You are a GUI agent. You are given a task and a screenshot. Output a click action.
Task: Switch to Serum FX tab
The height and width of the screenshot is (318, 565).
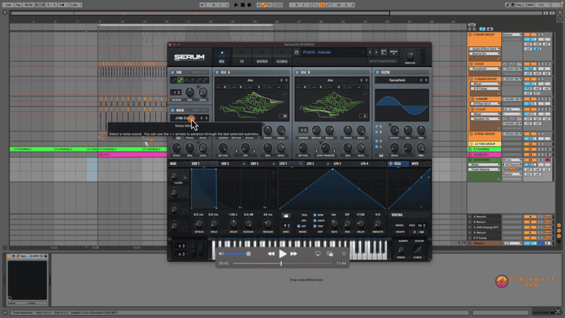pyautogui.click(x=242, y=57)
